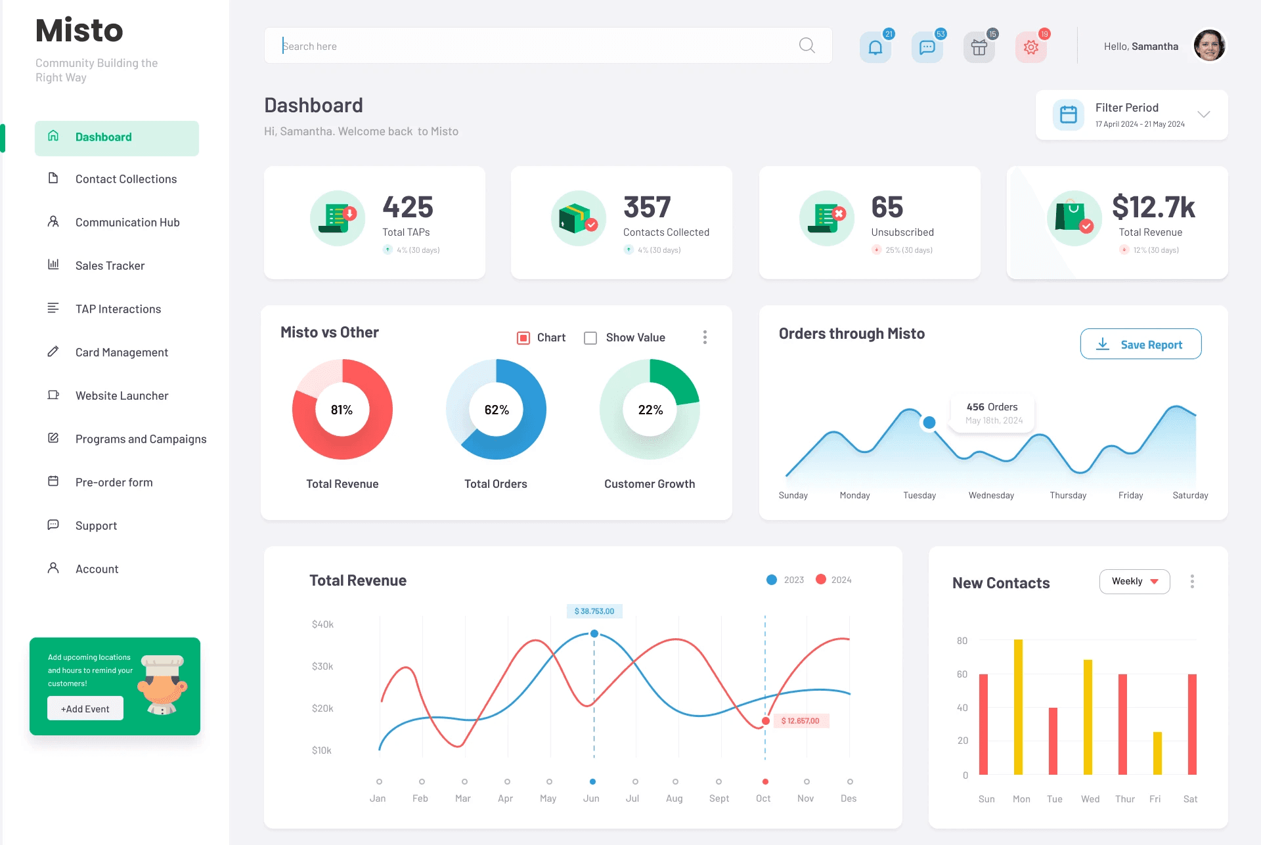Click the $ 12.657,00 value label

[801, 721]
